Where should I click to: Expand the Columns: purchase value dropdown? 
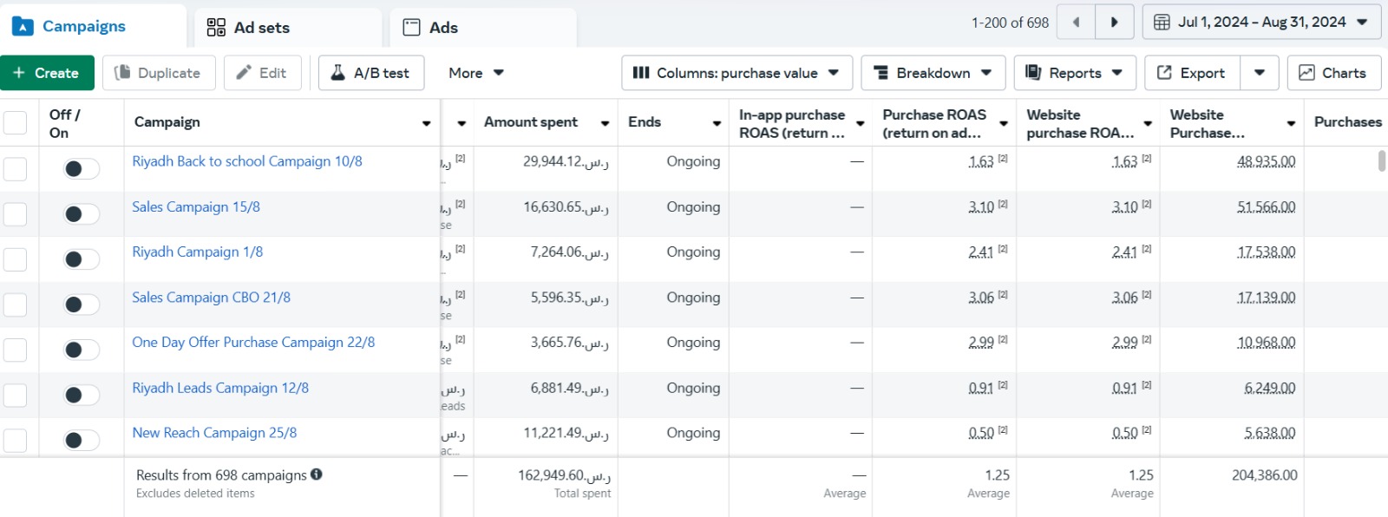coord(737,73)
